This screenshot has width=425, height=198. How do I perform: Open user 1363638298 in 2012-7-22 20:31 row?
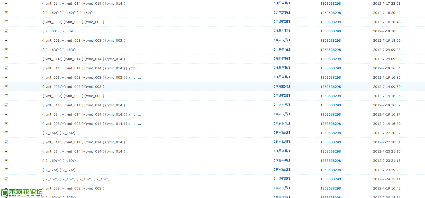click(331, 142)
